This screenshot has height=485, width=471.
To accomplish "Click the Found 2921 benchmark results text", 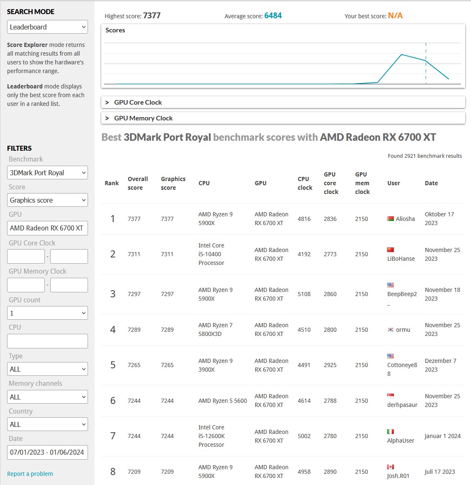I will (x=425, y=156).
